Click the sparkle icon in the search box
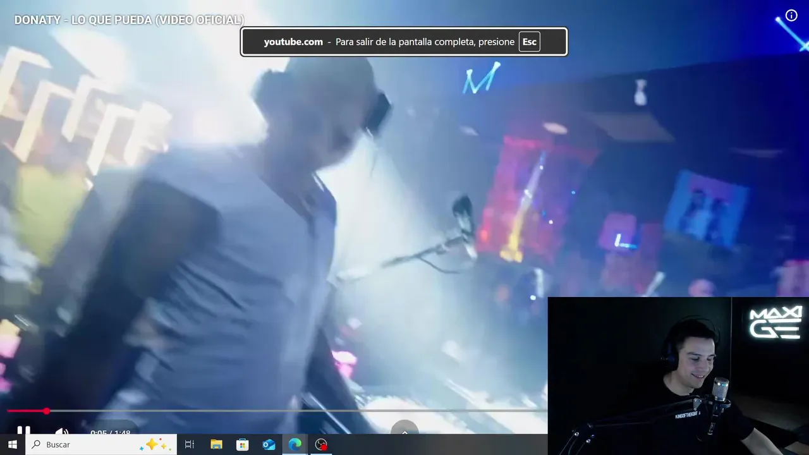Screen dimensions: 809x455 click(155, 444)
